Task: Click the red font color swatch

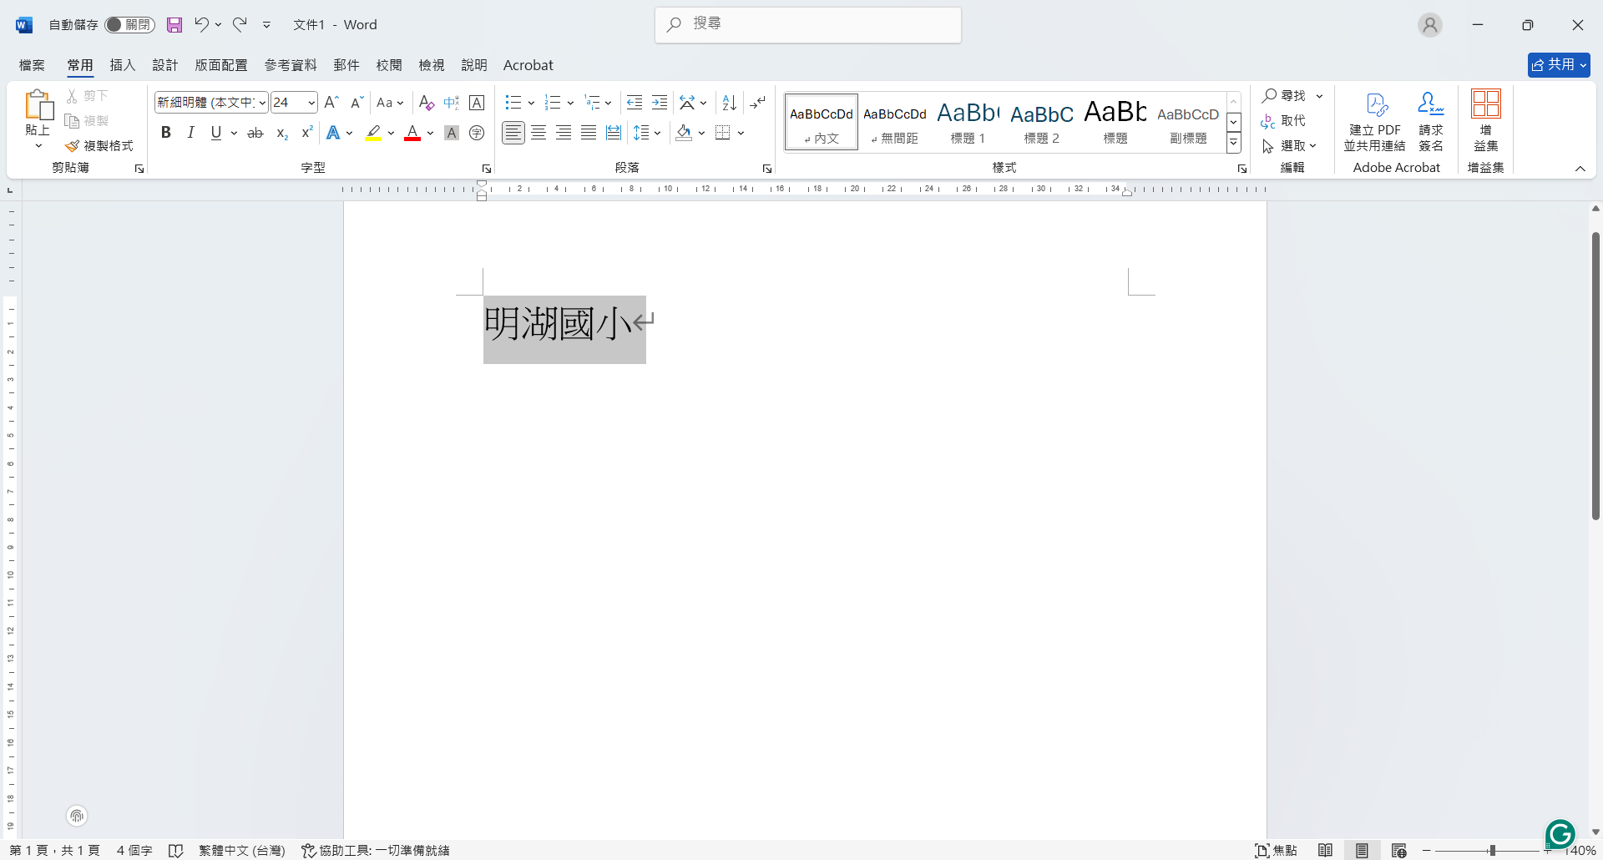Action: [x=412, y=133]
